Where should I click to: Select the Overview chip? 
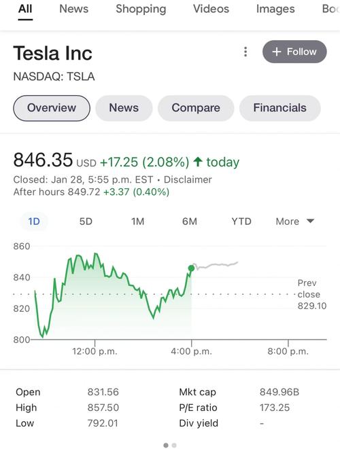coord(52,108)
